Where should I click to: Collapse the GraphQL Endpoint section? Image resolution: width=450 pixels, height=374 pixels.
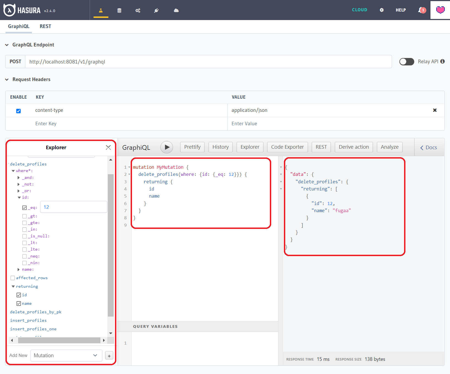[7, 45]
